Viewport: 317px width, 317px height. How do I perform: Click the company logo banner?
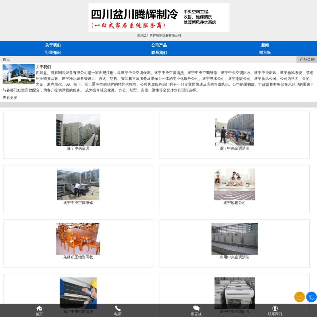[159, 17]
